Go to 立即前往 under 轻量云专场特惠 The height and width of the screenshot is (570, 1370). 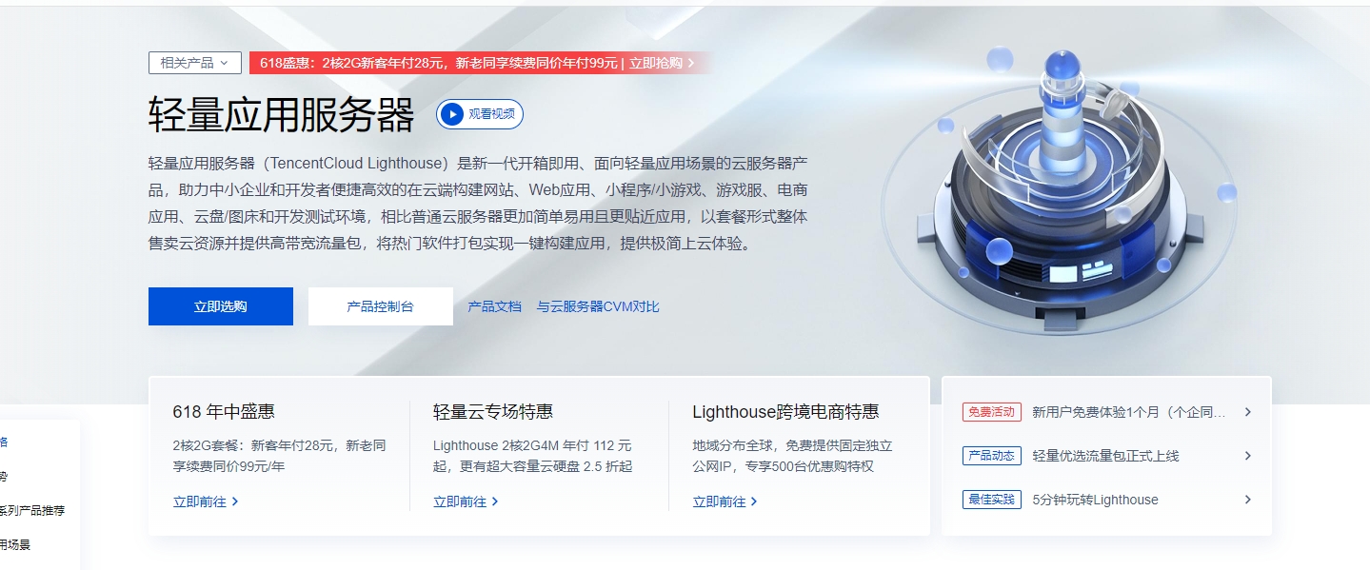click(466, 501)
